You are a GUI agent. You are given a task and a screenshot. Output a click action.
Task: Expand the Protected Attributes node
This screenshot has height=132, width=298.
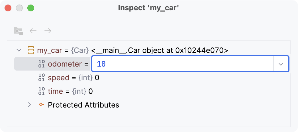[29, 105]
